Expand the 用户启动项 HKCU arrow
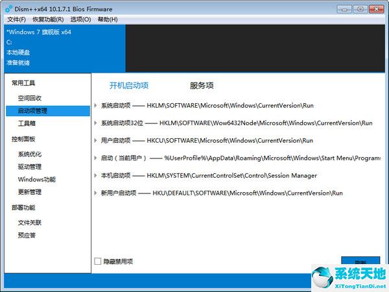This screenshot has width=389, height=292. [x=95, y=141]
